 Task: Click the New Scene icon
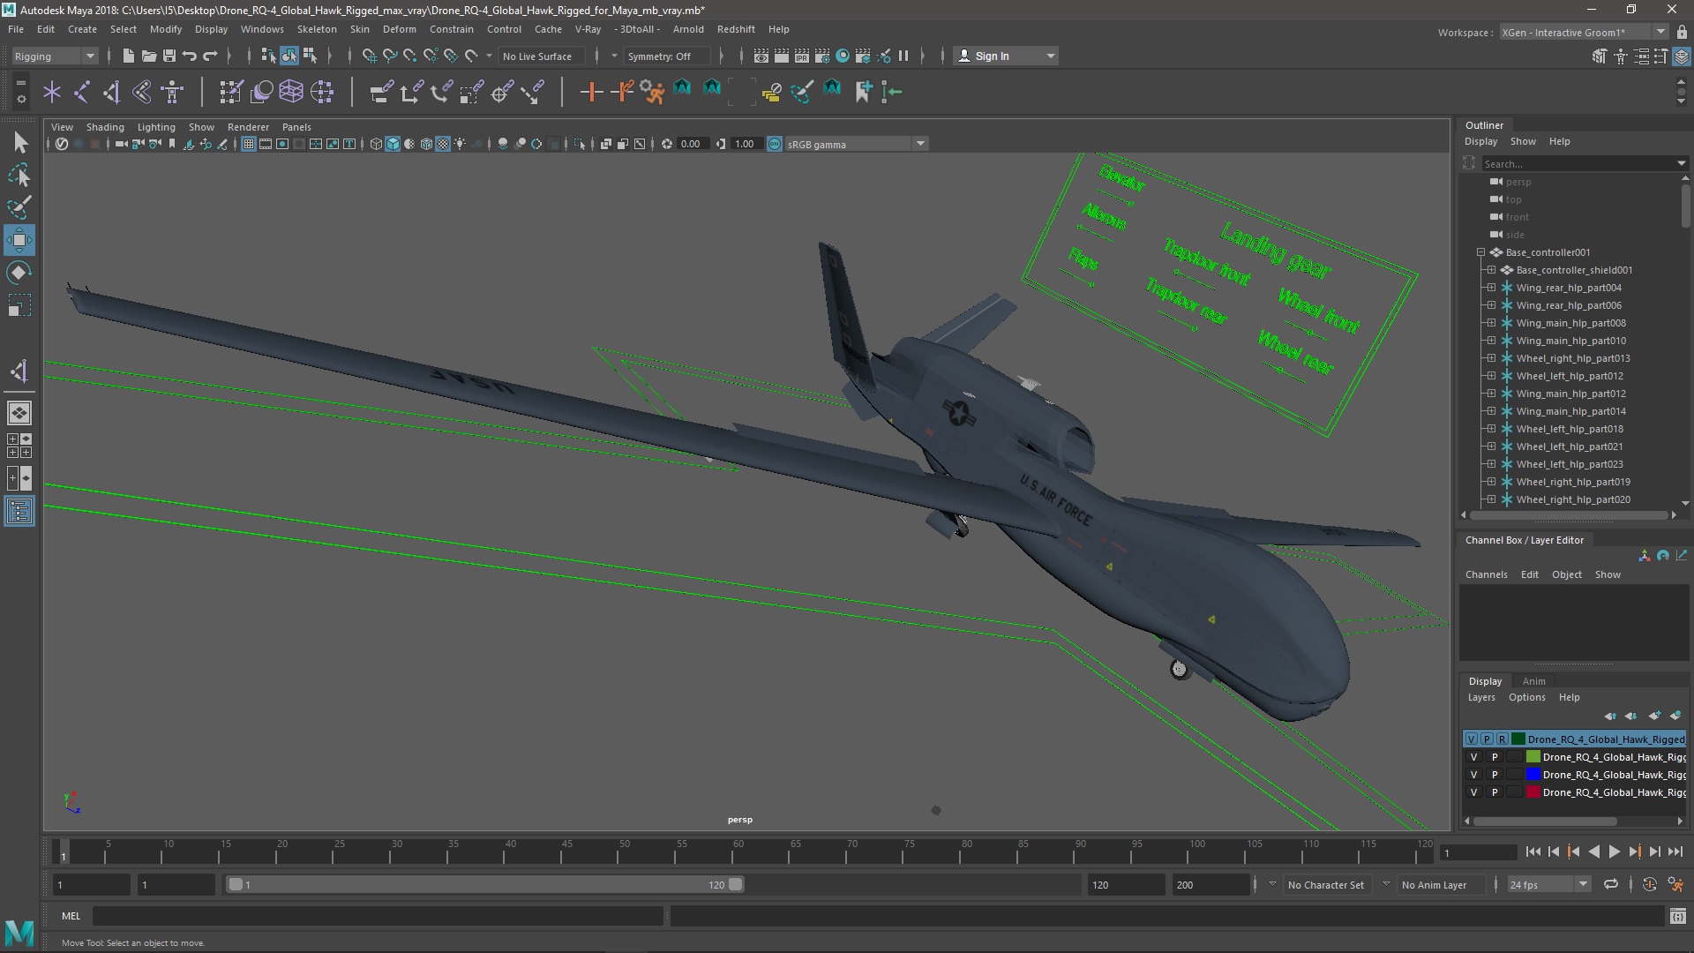pyautogui.click(x=128, y=56)
